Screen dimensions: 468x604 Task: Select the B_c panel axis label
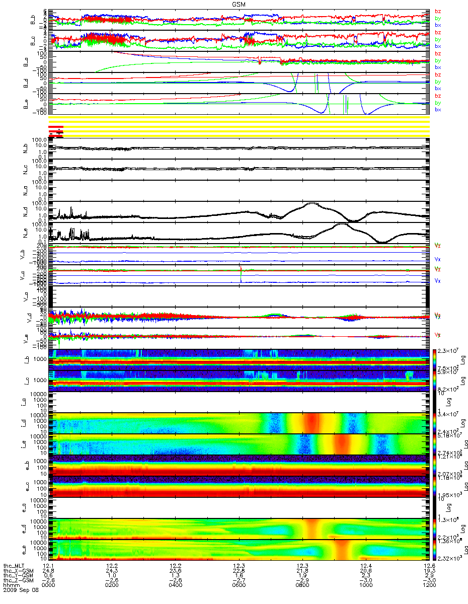point(33,40)
